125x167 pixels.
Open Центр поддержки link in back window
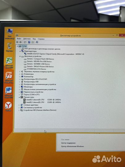point(68,143)
